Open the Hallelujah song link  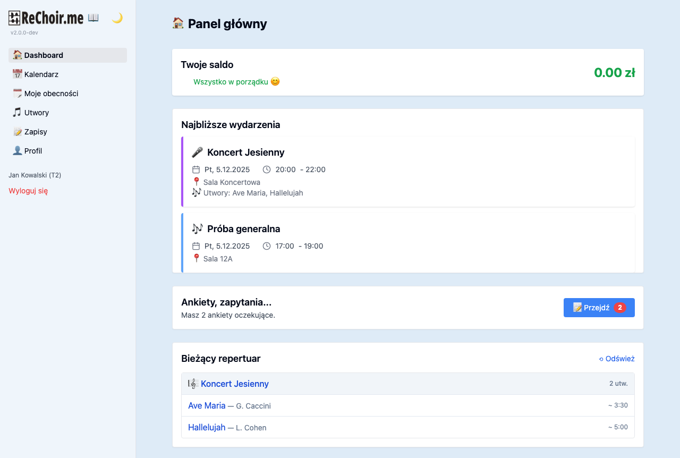pos(207,427)
